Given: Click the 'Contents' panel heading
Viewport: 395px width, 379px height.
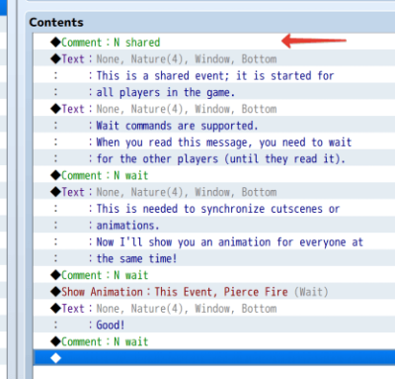Looking at the screenshot, I should [56, 22].
